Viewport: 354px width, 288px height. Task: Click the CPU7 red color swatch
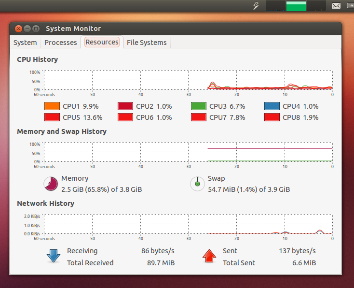click(199, 117)
